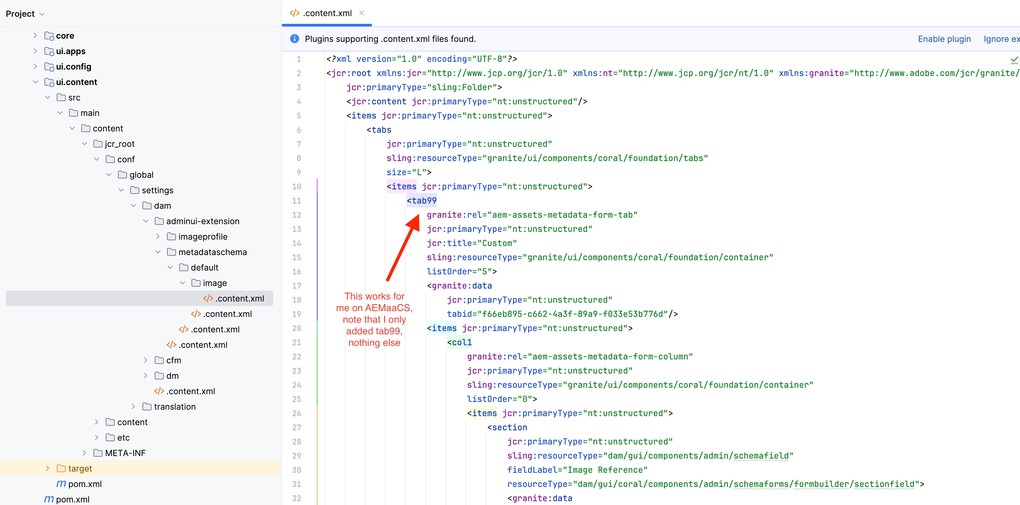The image size is (1020, 505).
Task: Click the XML file icon in editor tab
Action: 294,13
